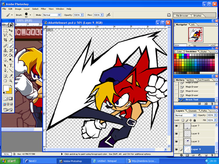Toggle visibility eye of Layer 9
This screenshot has width=219, height=164.
(177, 149)
